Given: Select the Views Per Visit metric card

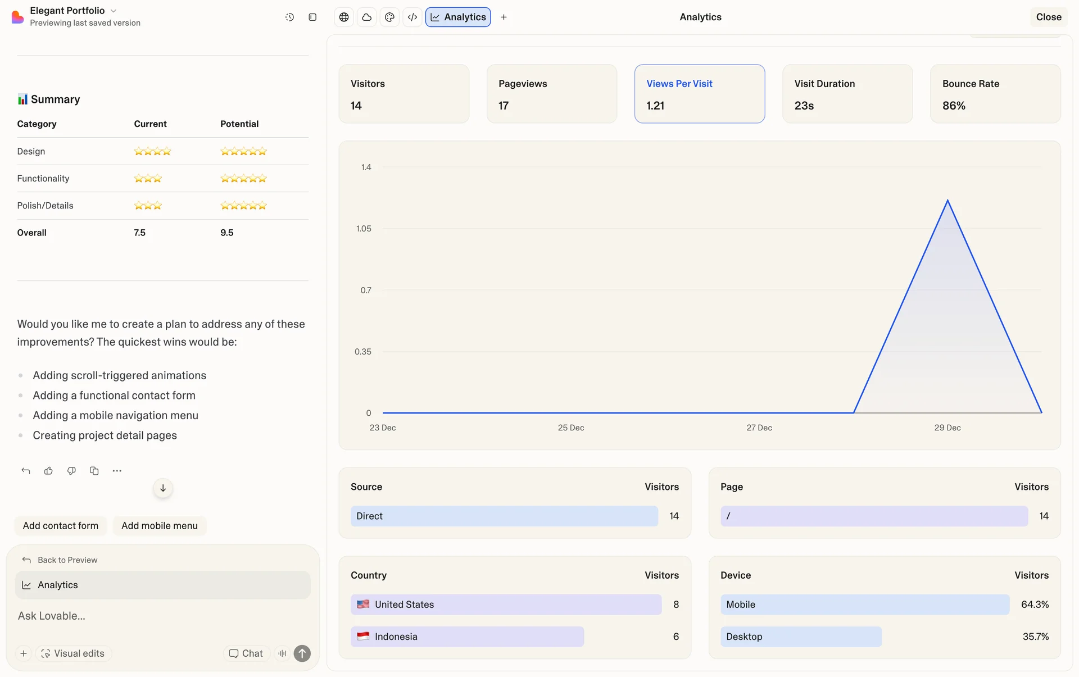Looking at the screenshot, I should pyautogui.click(x=699, y=94).
